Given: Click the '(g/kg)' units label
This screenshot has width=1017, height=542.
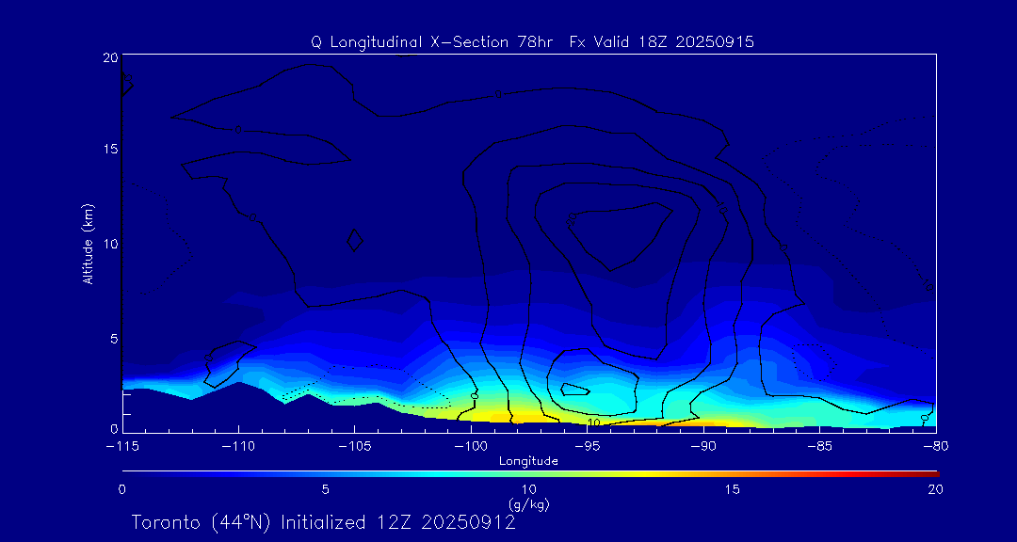Looking at the screenshot, I should pyautogui.click(x=528, y=504).
